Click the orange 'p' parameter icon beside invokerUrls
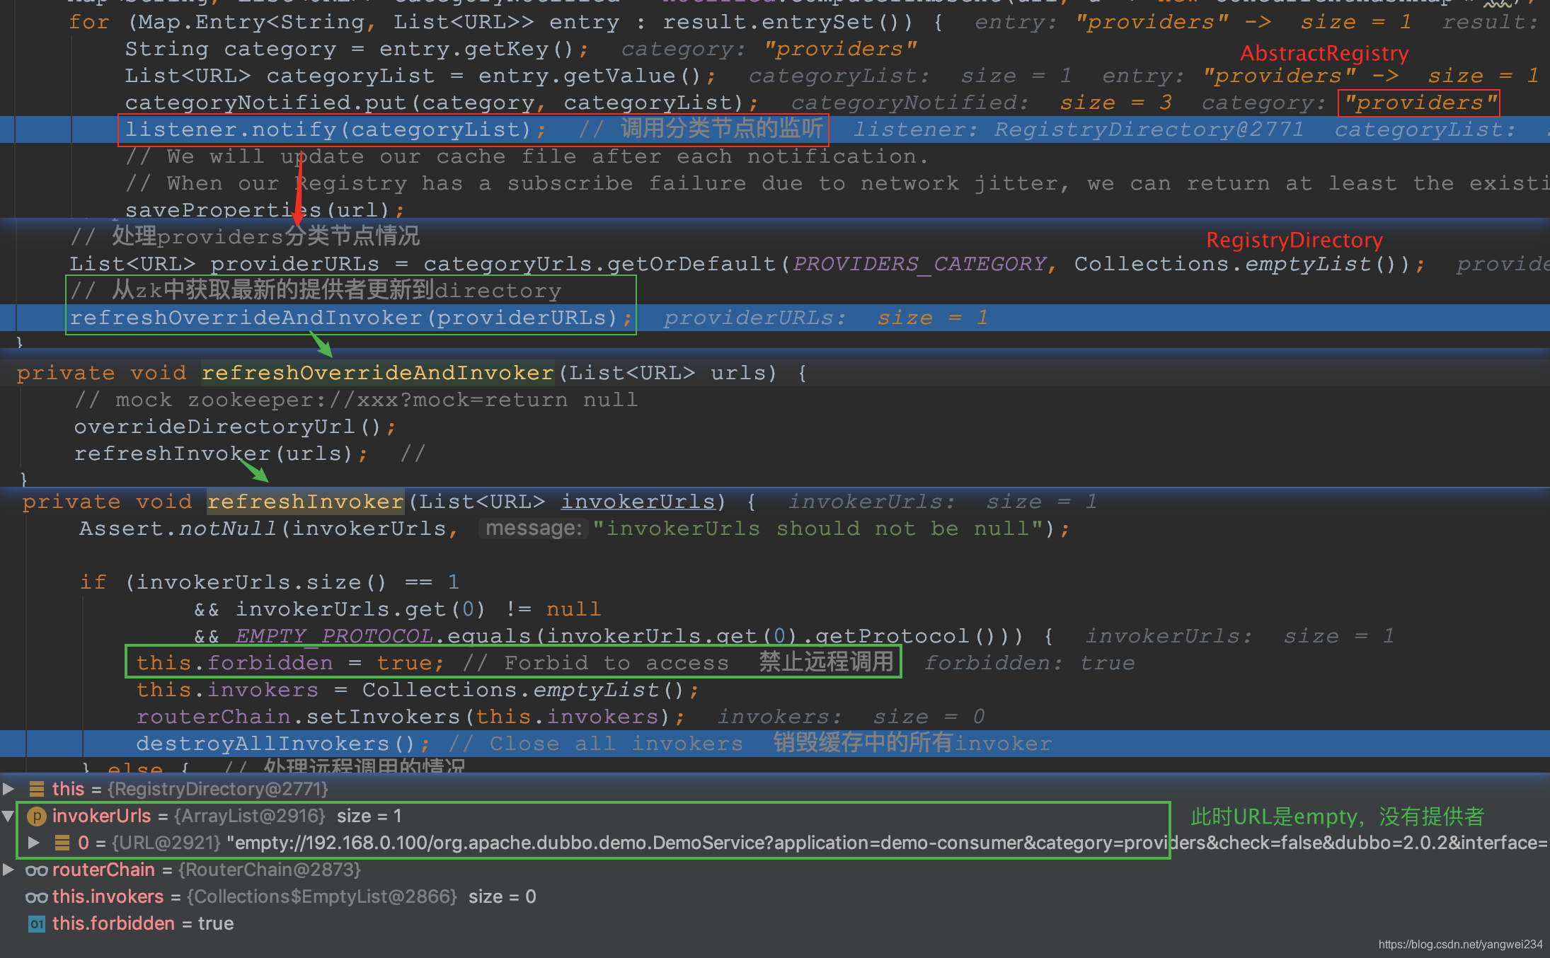 coord(37,816)
